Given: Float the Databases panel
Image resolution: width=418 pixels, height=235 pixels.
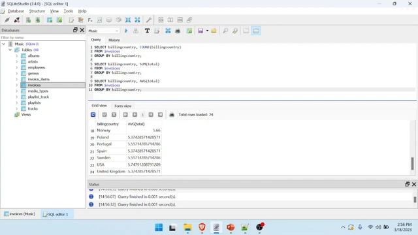Looking at the screenshot, I should (x=75, y=30).
